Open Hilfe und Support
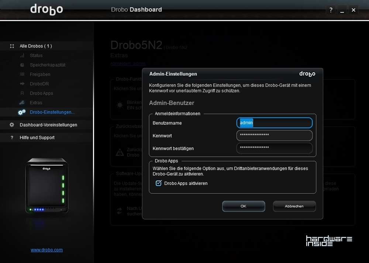The width and height of the screenshot is (369, 263). (37, 138)
